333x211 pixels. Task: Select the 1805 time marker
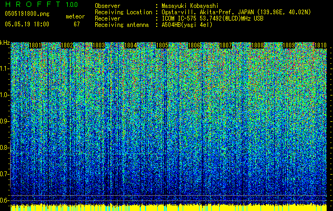point(162,45)
